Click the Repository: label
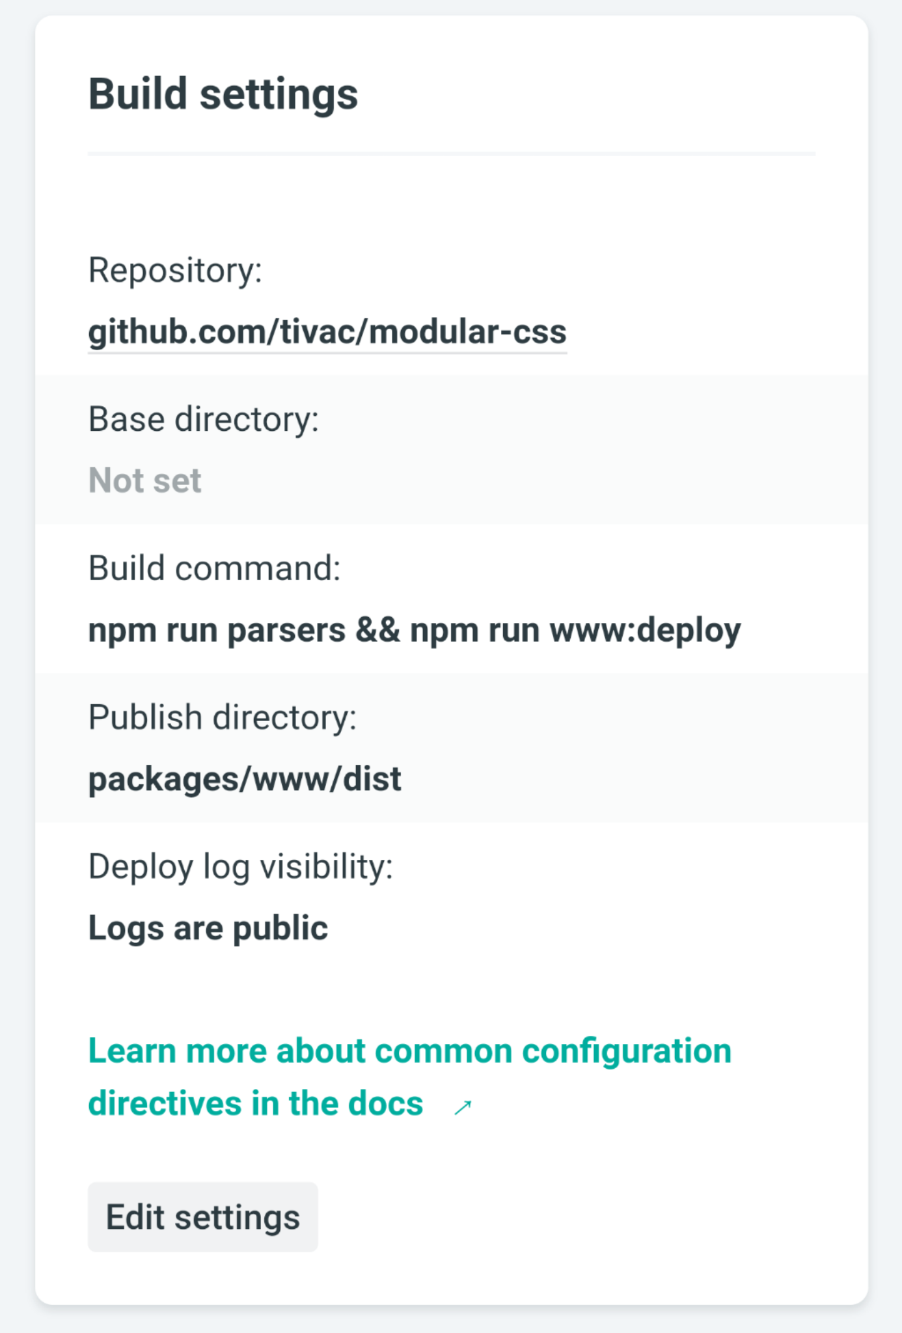 [175, 270]
